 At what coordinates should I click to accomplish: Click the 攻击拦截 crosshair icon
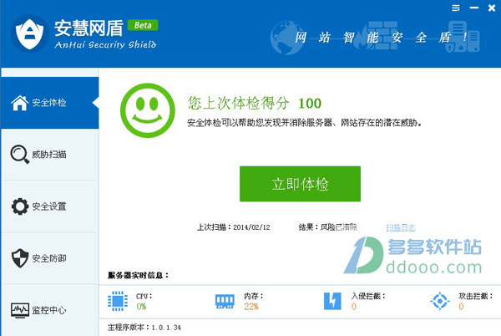click(440, 301)
